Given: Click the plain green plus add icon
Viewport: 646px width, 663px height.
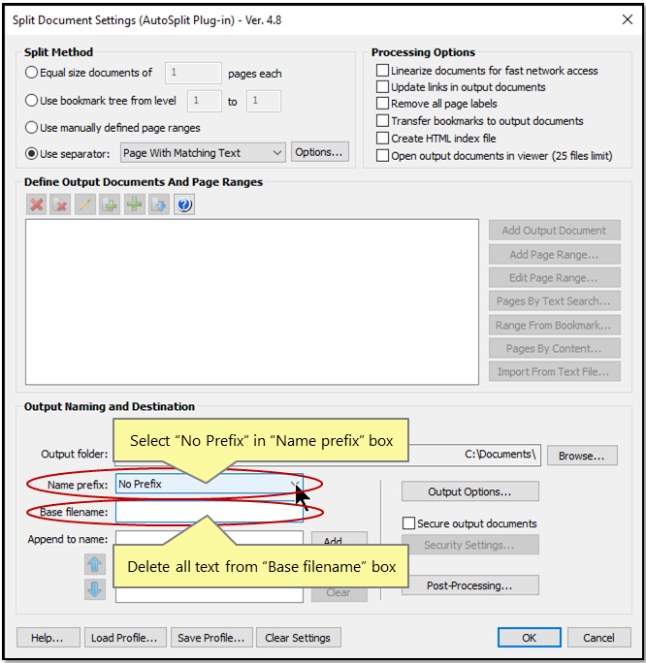Looking at the screenshot, I should coord(135,205).
